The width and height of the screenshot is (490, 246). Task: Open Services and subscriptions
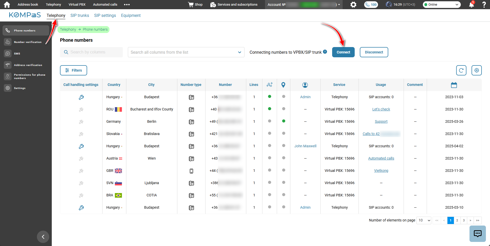[234, 5]
